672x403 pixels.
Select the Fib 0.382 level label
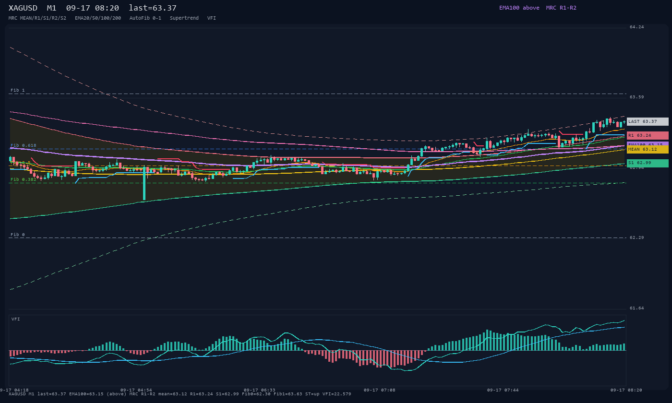click(x=24, y=179)
